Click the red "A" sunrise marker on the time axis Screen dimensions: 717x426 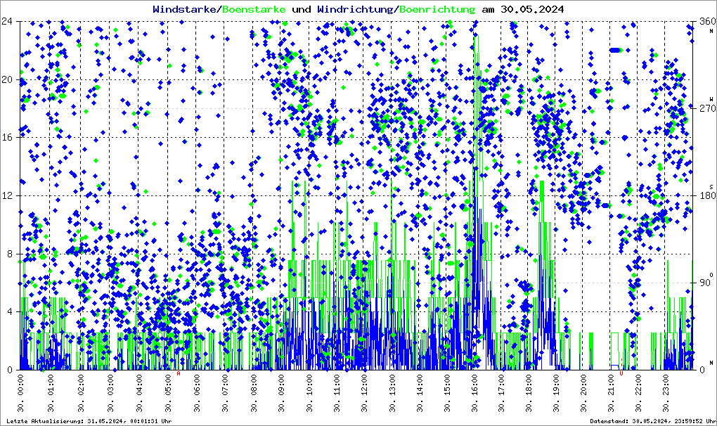coord(179,373)
